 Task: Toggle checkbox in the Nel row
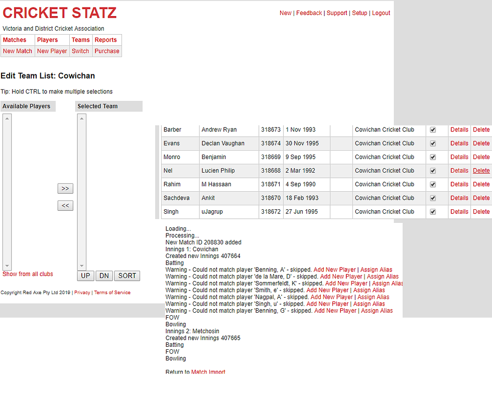tap(433, 171)
